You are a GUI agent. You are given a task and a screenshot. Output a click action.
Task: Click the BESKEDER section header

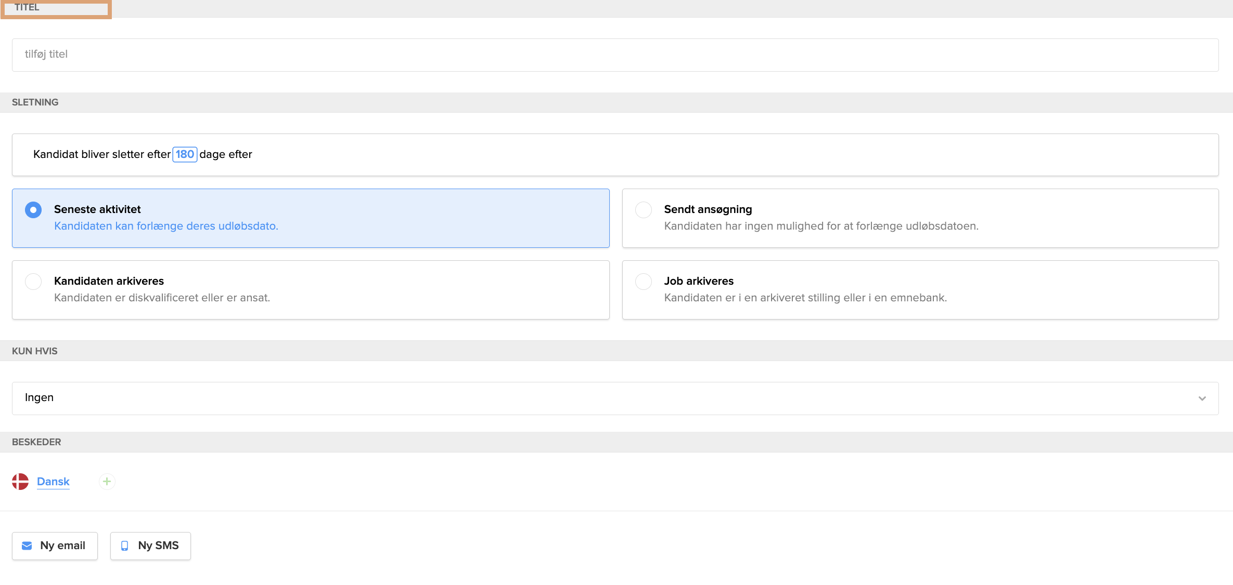(x=36, y=442)
